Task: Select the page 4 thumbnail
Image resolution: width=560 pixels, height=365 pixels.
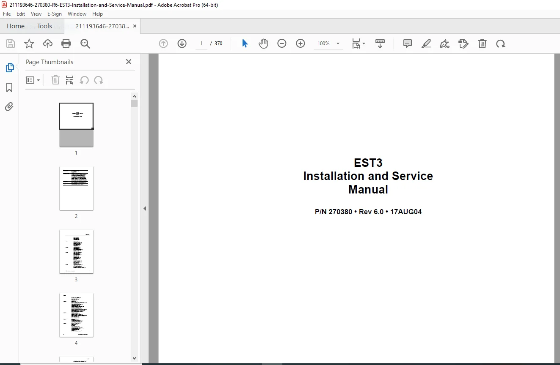Action: point(76,315)
